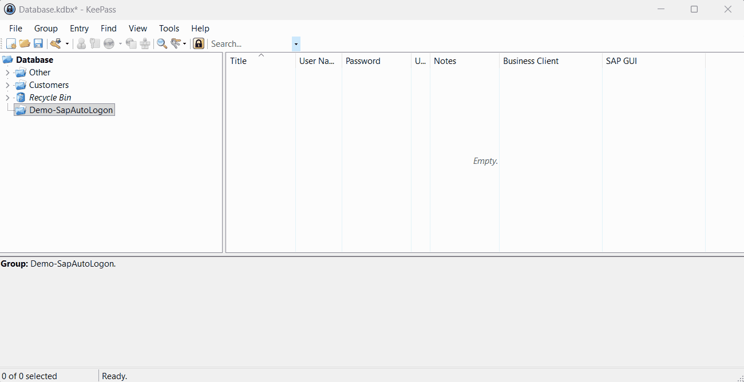Click the Open database folder icon

pos(25,43)
